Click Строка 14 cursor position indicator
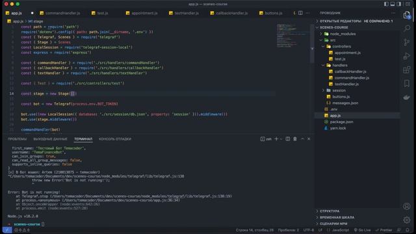416x234 pixels. [254, 230]
